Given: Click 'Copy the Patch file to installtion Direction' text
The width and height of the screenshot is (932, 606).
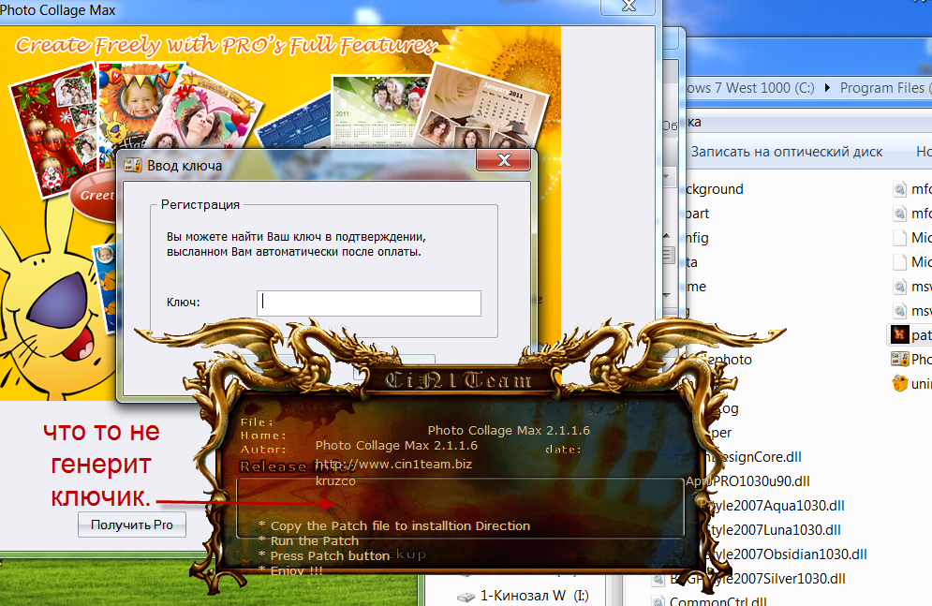Looking at the screenshot, I should tap(400, 525).
